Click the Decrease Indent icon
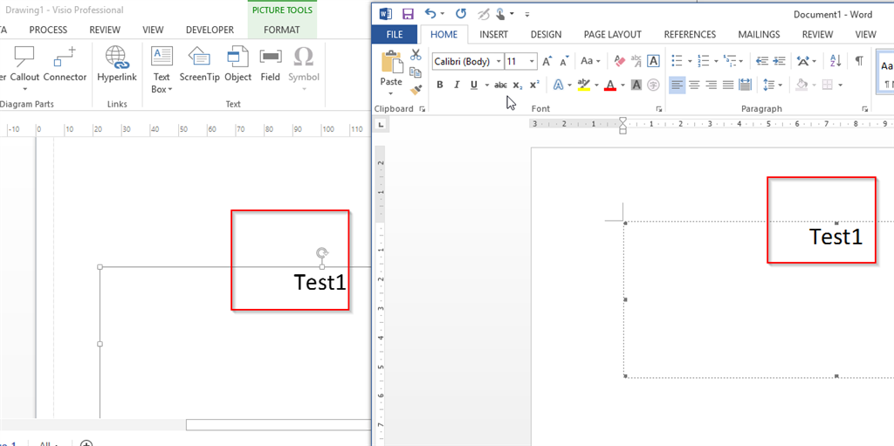 [x=761, y=60]
